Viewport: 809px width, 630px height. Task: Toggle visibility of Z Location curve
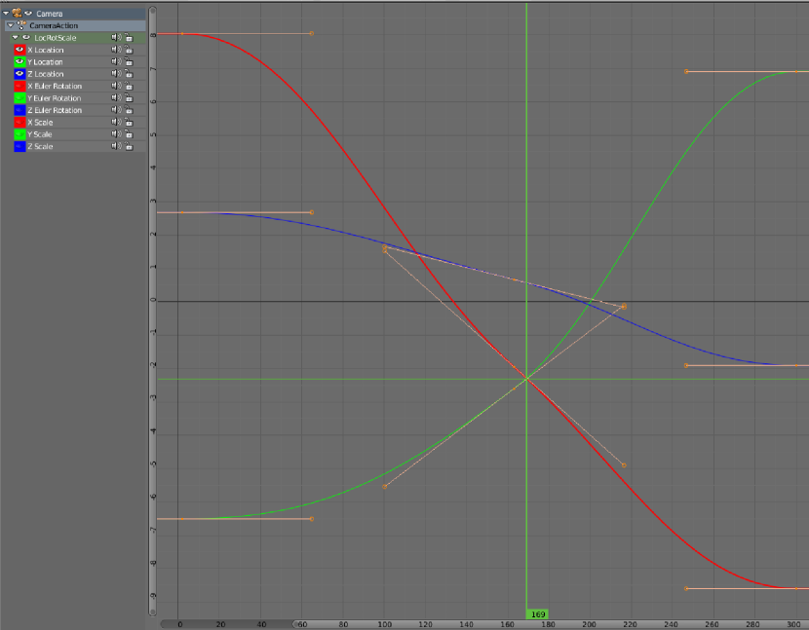(19, 74)
